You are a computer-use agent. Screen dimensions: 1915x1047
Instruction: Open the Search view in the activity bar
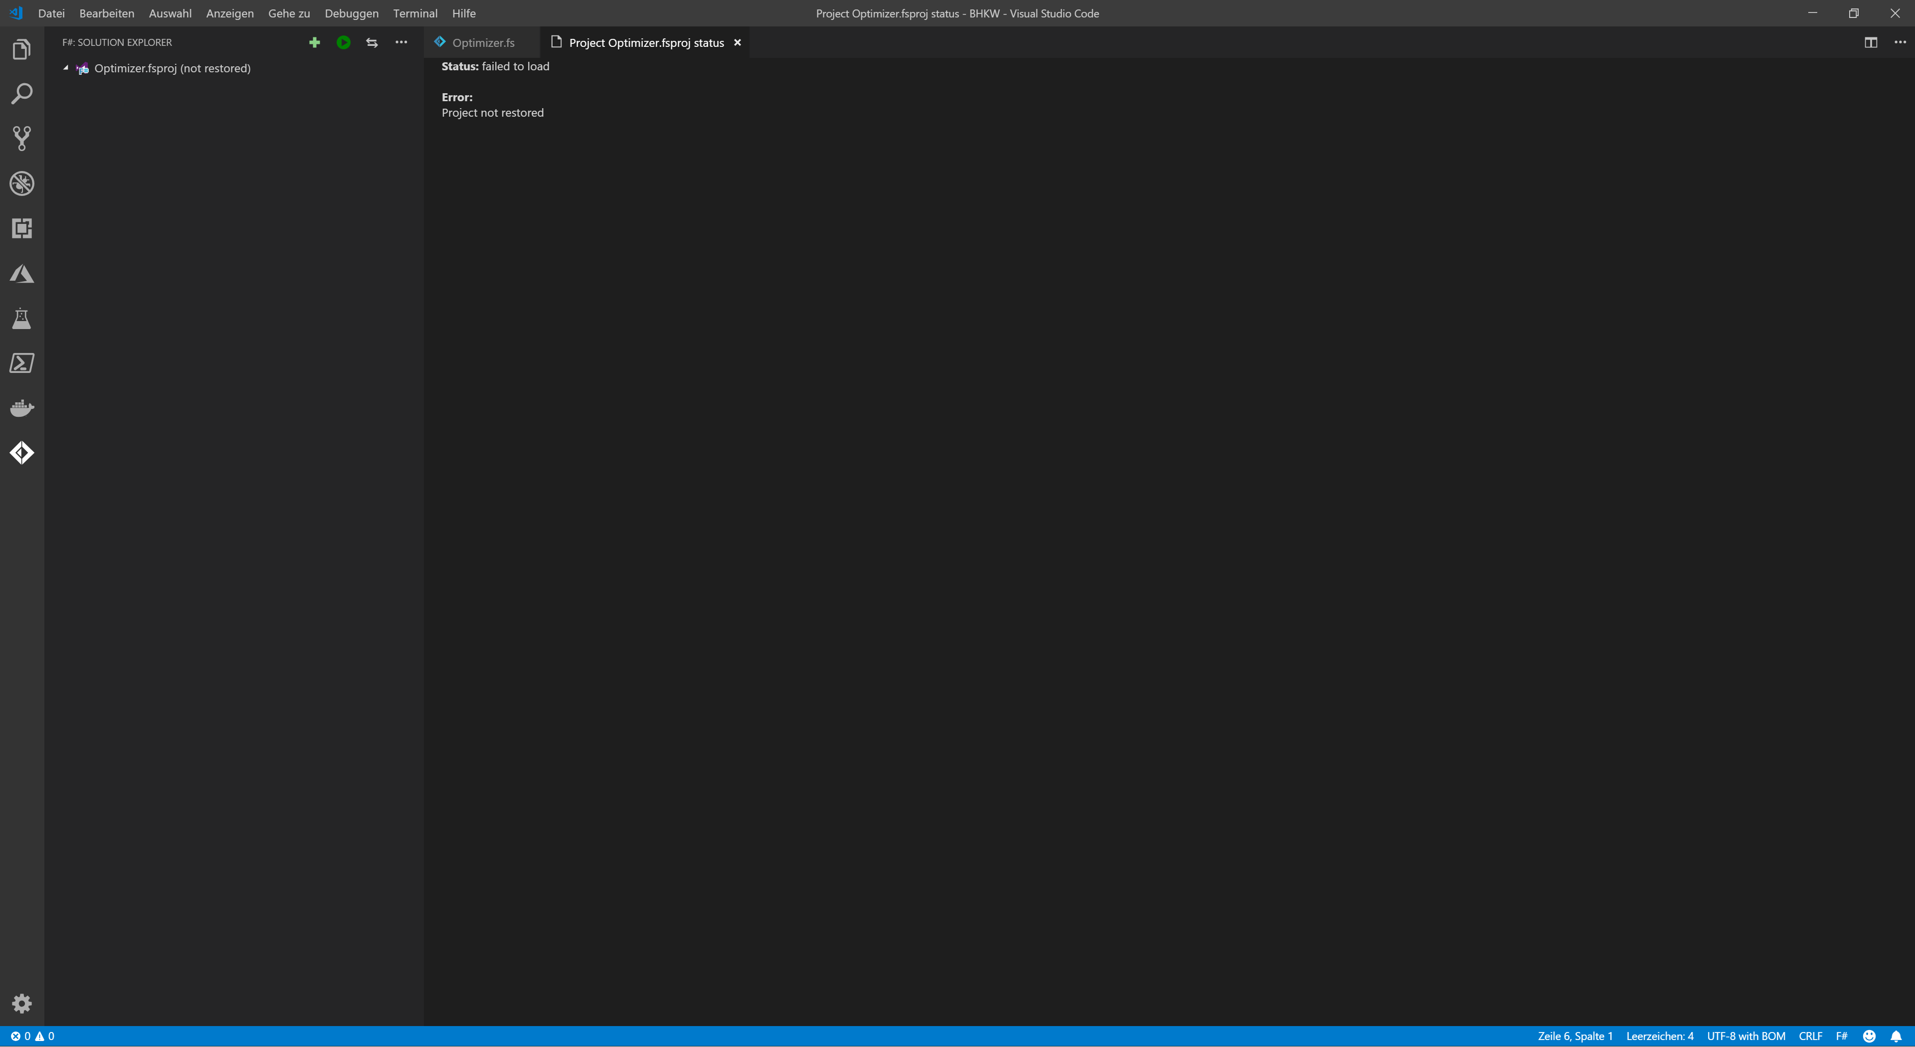21,94
